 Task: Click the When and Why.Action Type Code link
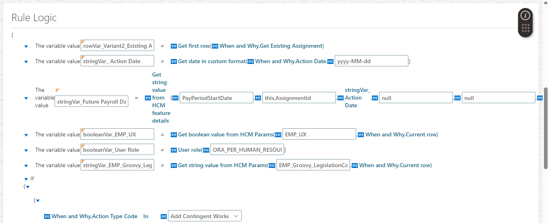pyautogui.click(x=94, y=216)
